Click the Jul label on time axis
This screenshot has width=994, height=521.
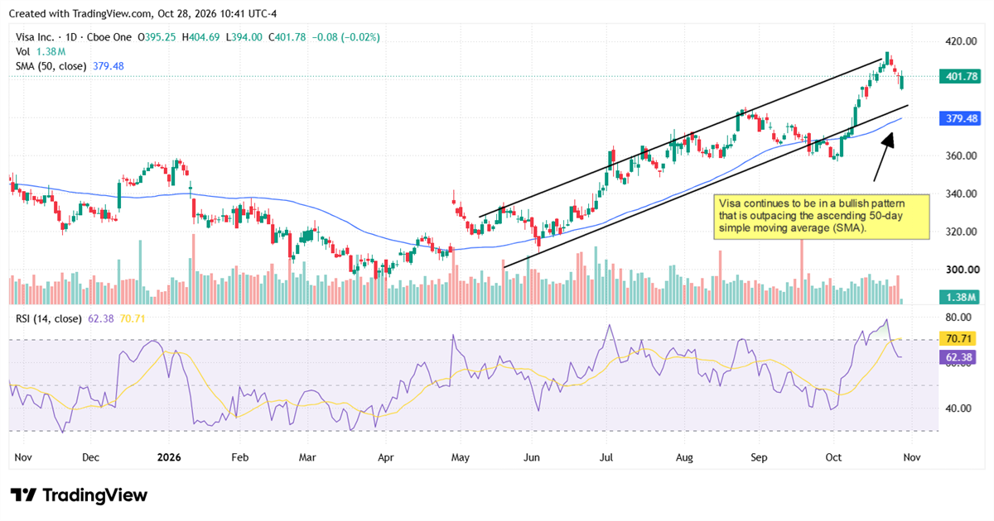[x=606, y=456]
